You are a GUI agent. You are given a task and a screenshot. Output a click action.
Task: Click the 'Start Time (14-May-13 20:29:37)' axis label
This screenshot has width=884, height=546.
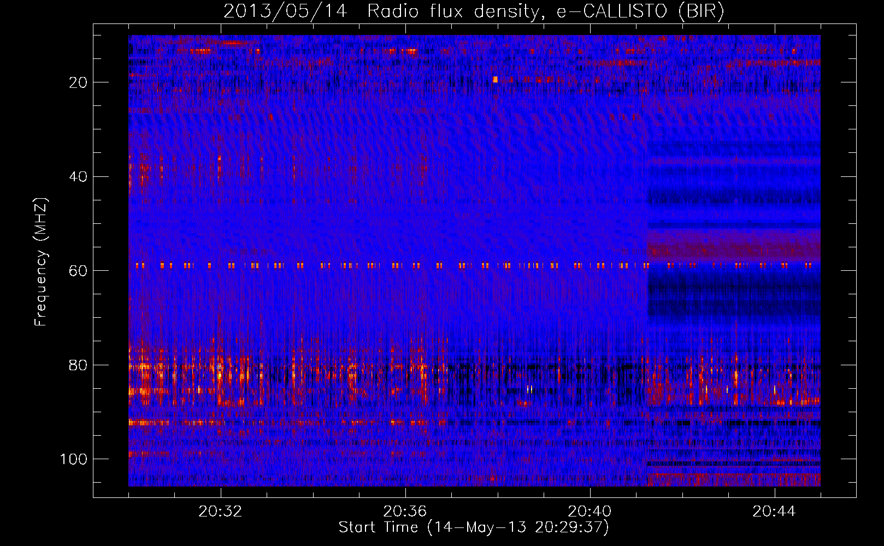[x=474, y=527]
